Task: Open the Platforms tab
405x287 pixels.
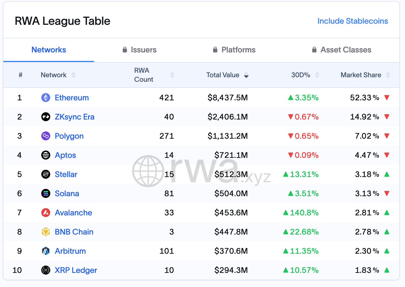Action: click(234, 50)
